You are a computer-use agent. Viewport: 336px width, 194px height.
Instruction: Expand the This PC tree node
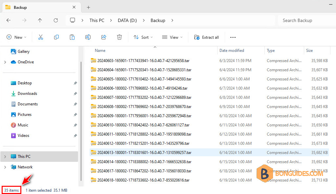(5, 157)
